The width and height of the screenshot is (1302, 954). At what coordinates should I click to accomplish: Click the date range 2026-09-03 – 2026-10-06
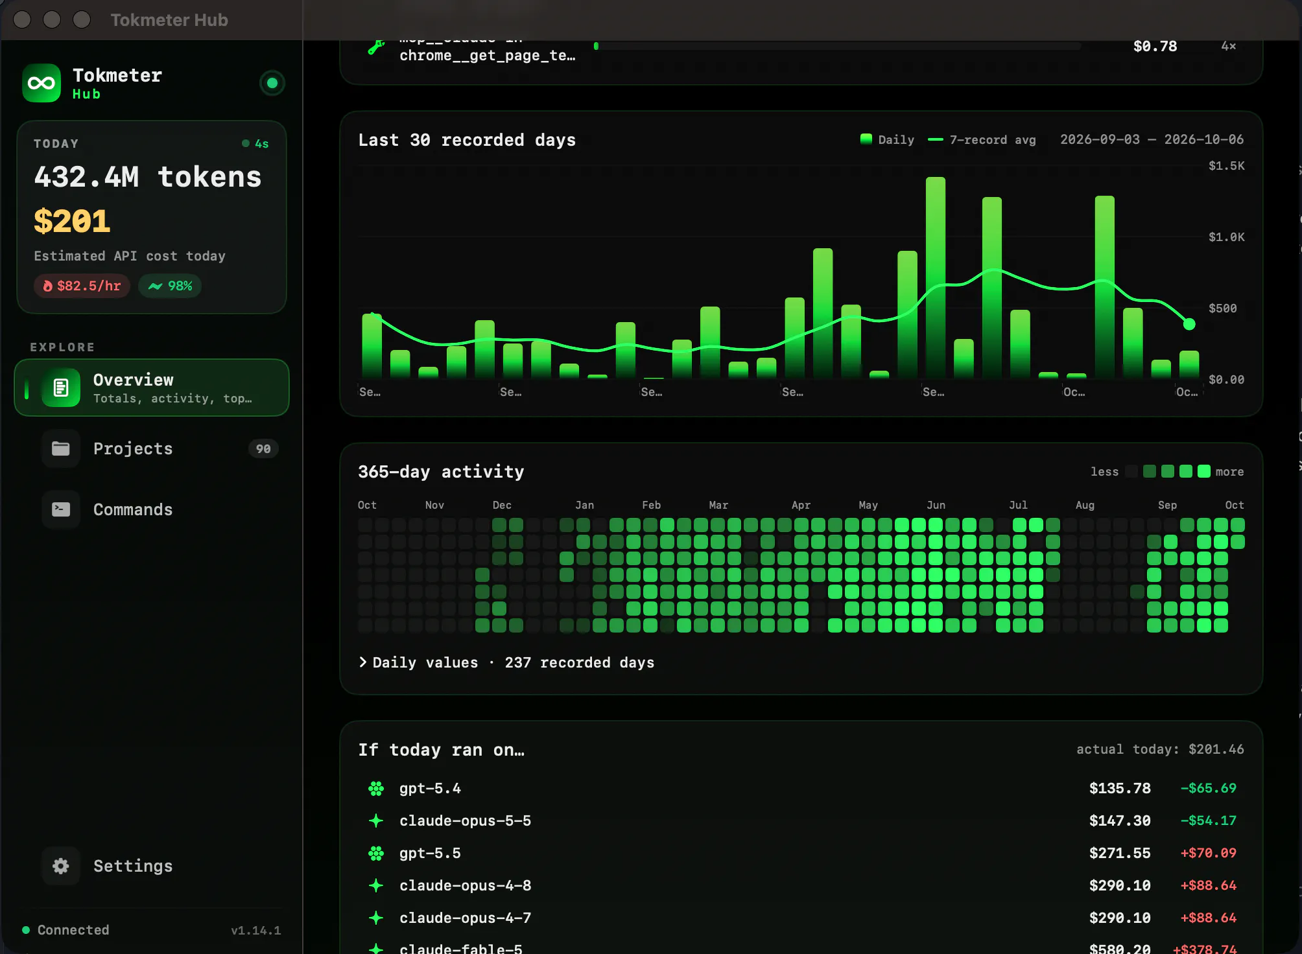click(x=1152, y=139)
